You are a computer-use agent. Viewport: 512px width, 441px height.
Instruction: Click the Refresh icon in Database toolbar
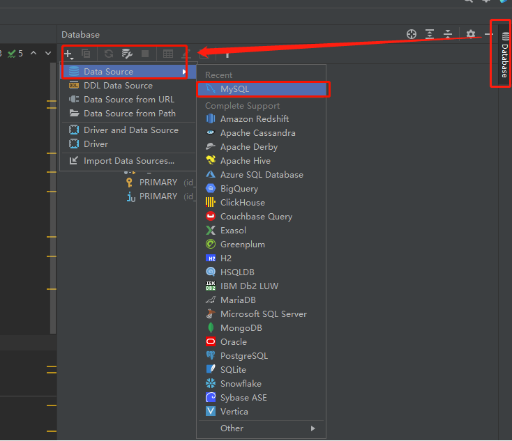[x=109, y=54]
